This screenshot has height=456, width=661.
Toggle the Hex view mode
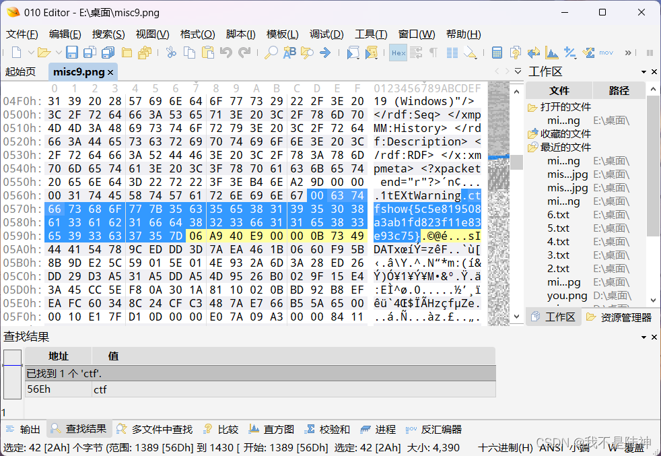point(398,53)
